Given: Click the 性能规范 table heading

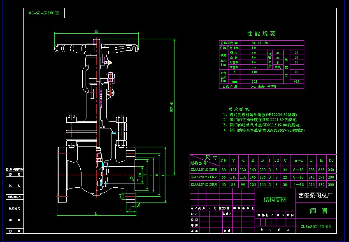Looking at the screenshot, I should point(261,33).
